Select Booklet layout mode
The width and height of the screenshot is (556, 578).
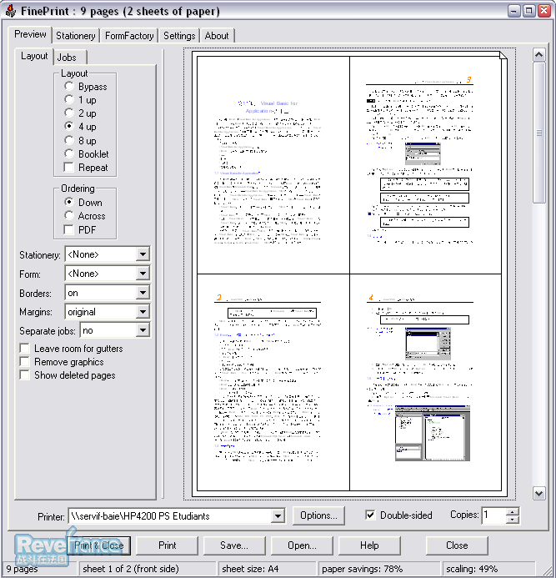click(69, 154)
